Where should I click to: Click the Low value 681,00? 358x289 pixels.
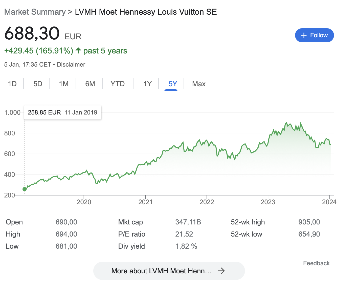(66, 246)
